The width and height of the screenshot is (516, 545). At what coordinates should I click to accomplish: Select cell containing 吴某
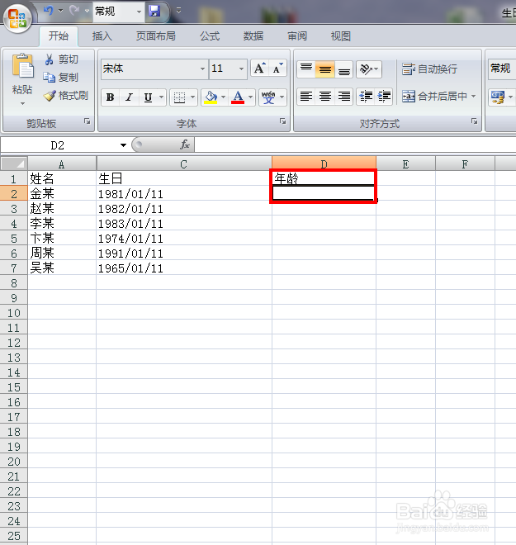pyautogui.click(x=62, y=268)
